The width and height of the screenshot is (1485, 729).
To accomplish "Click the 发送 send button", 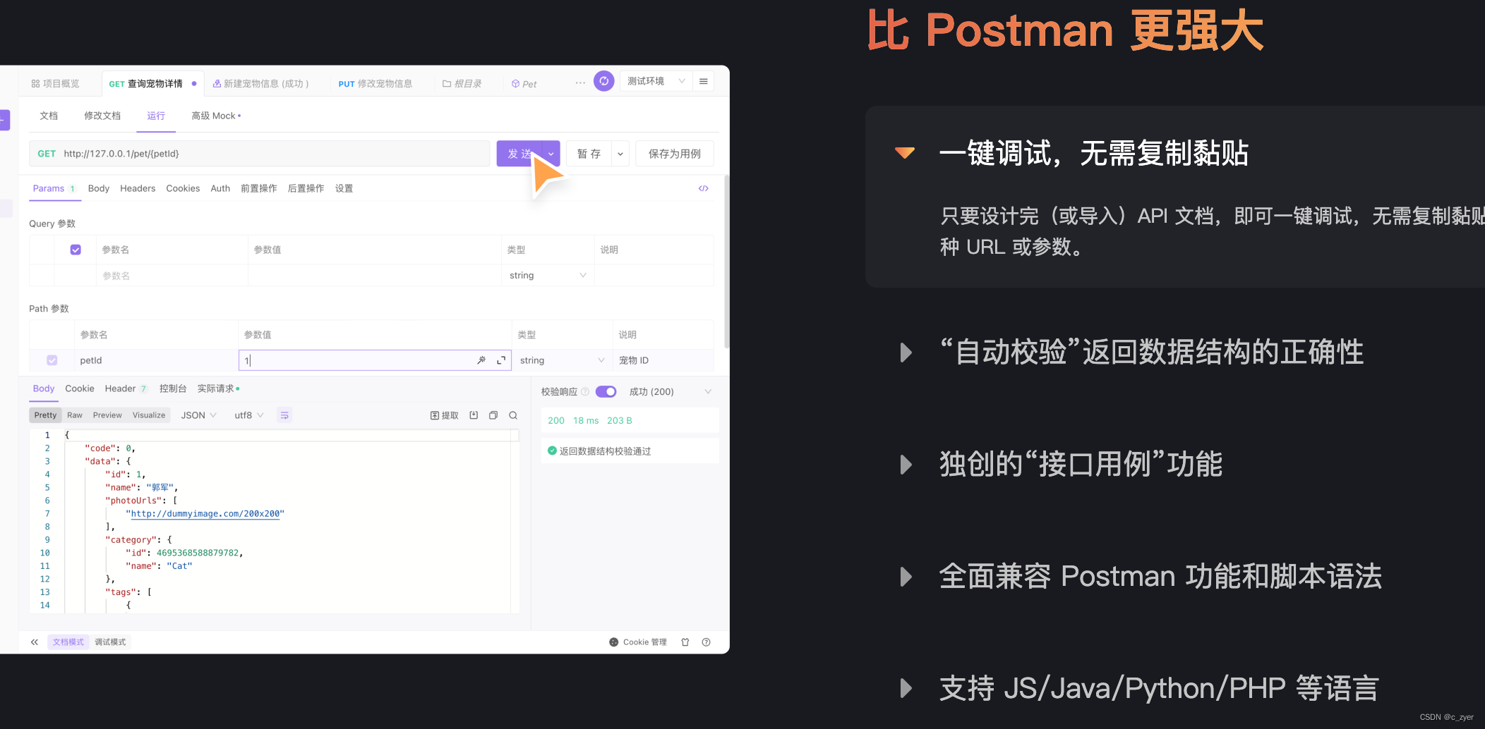I will [x=519, y=154].
